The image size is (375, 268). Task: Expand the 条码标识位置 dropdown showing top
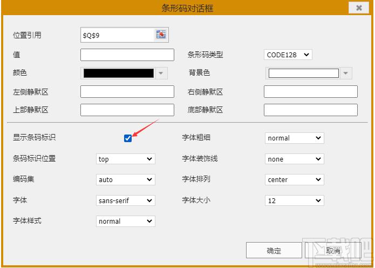click(126, 159)
